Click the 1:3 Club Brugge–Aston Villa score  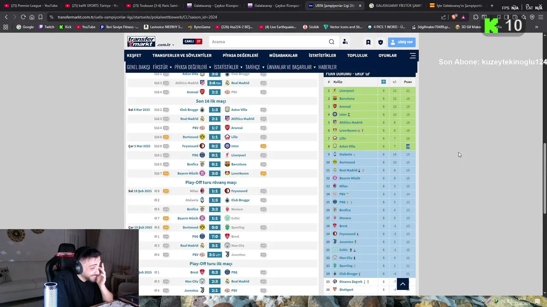click(x=215, y=110)
